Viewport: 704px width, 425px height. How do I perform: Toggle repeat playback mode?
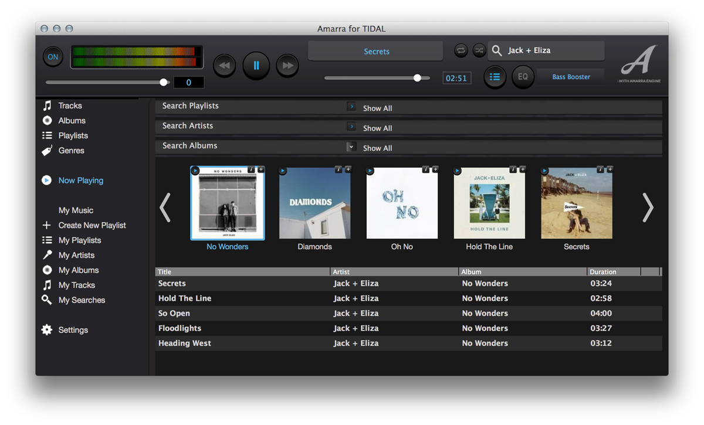click(461, 50)
